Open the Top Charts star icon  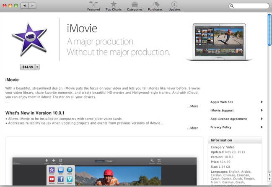(114, 4)
